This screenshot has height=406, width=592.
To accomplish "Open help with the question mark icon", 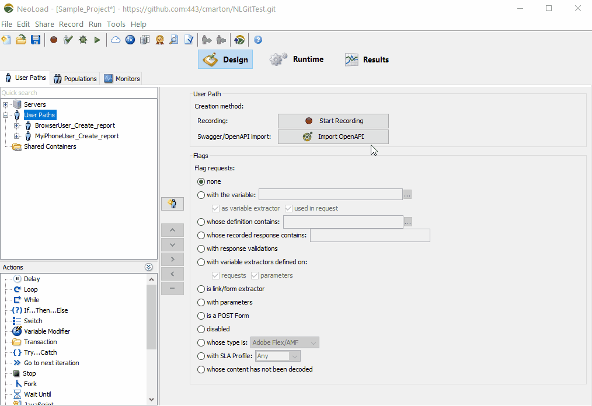I will click(258, 40).
